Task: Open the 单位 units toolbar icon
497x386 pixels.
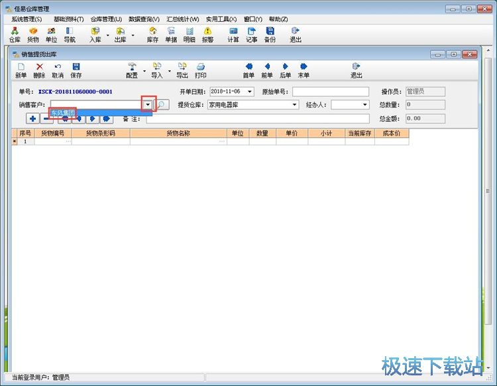Action: (51, 34)
